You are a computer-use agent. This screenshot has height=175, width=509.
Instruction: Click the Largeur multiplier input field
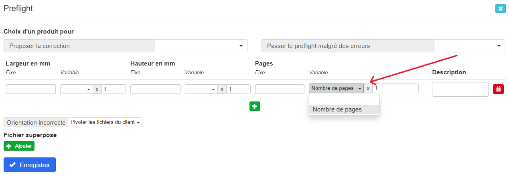(114, 89)
